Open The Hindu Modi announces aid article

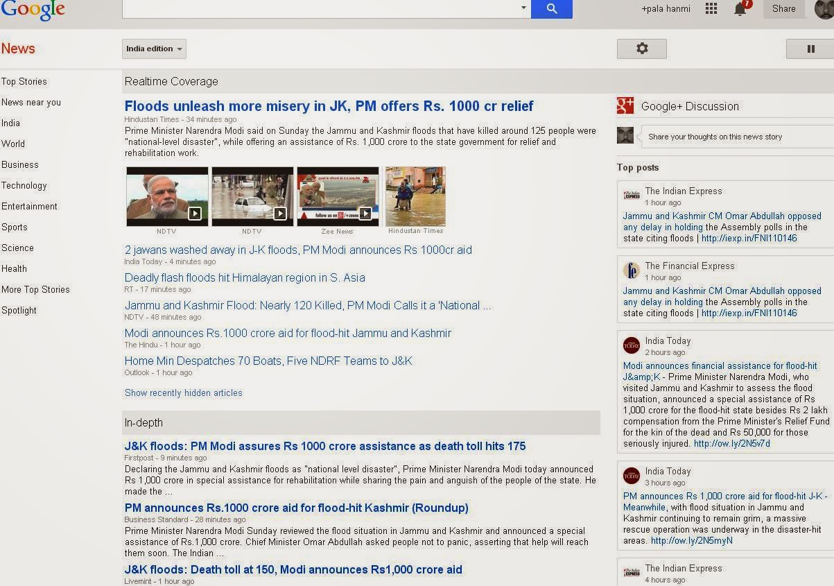click(288, 333)
